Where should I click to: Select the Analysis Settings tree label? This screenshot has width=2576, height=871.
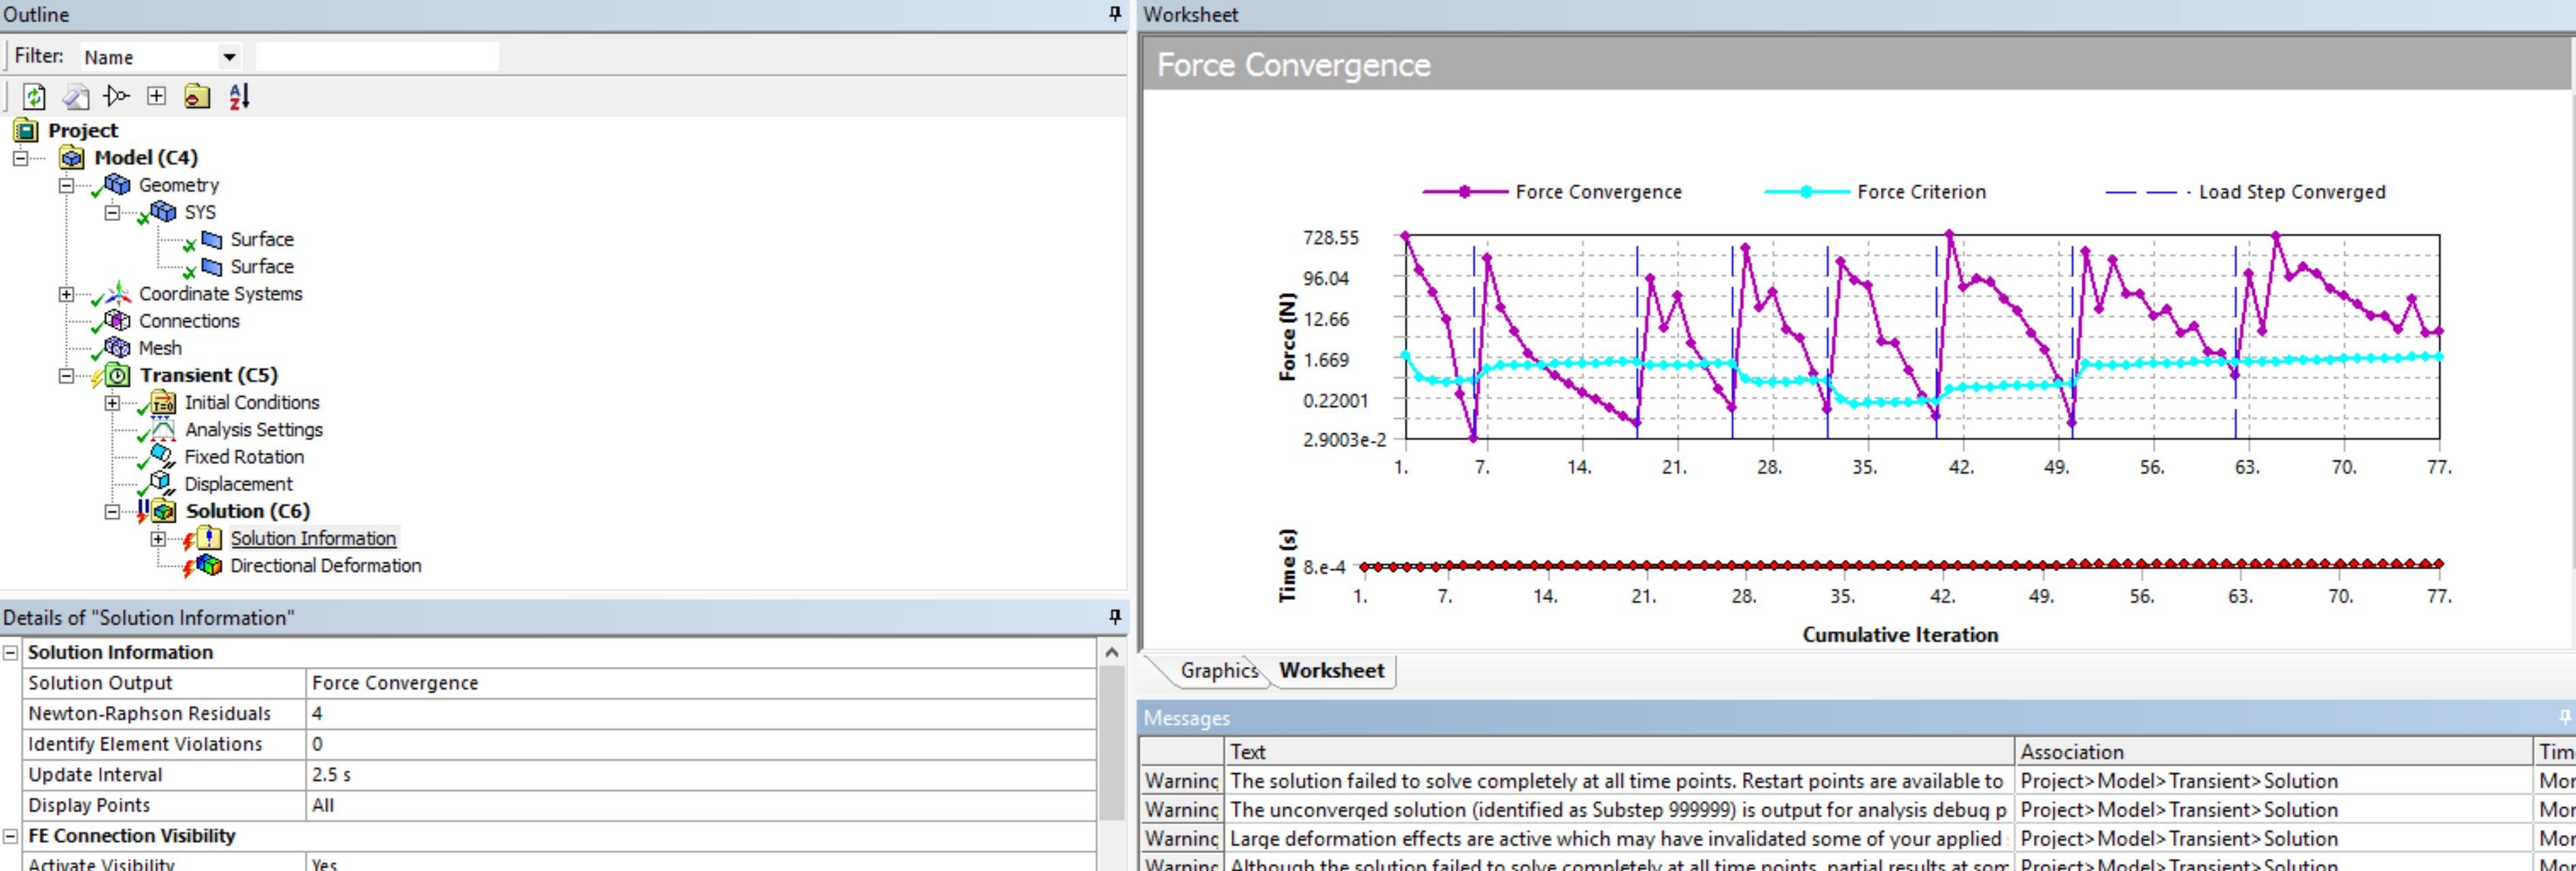pyautogui.click(x=253, y=429)
